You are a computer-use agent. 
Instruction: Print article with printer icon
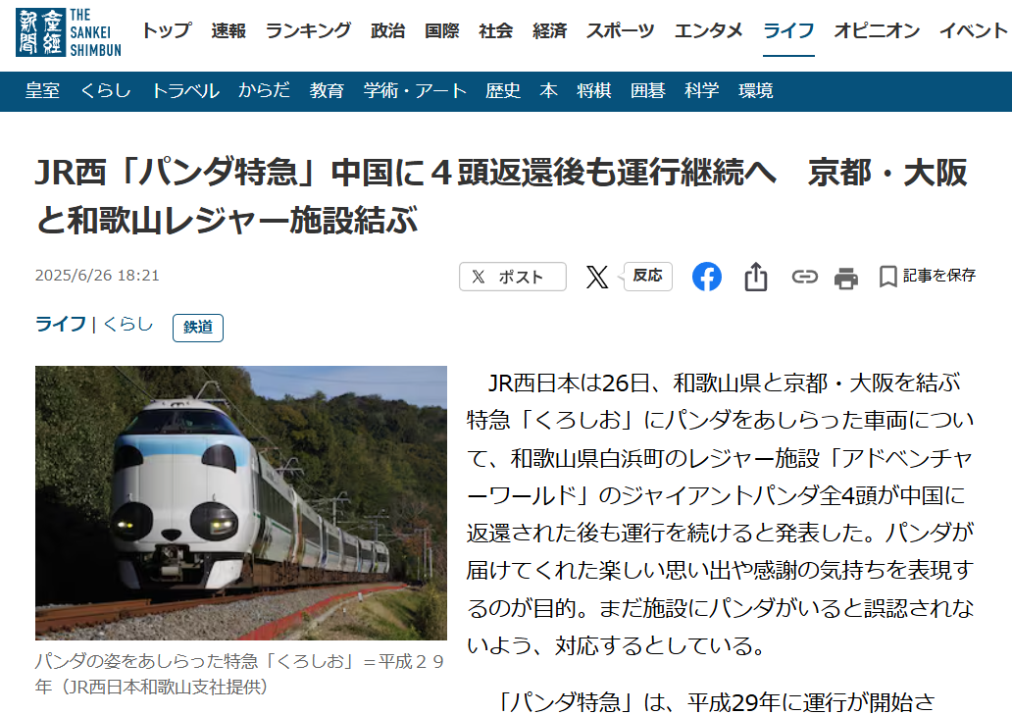(845, 279)
